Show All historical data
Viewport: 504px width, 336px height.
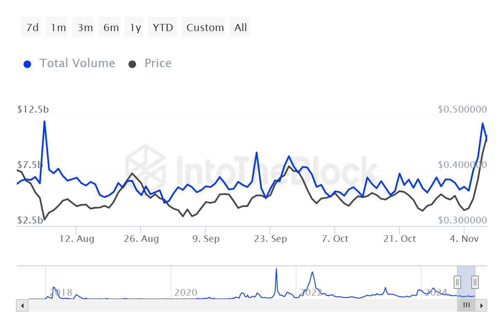(x=240, y=27)
